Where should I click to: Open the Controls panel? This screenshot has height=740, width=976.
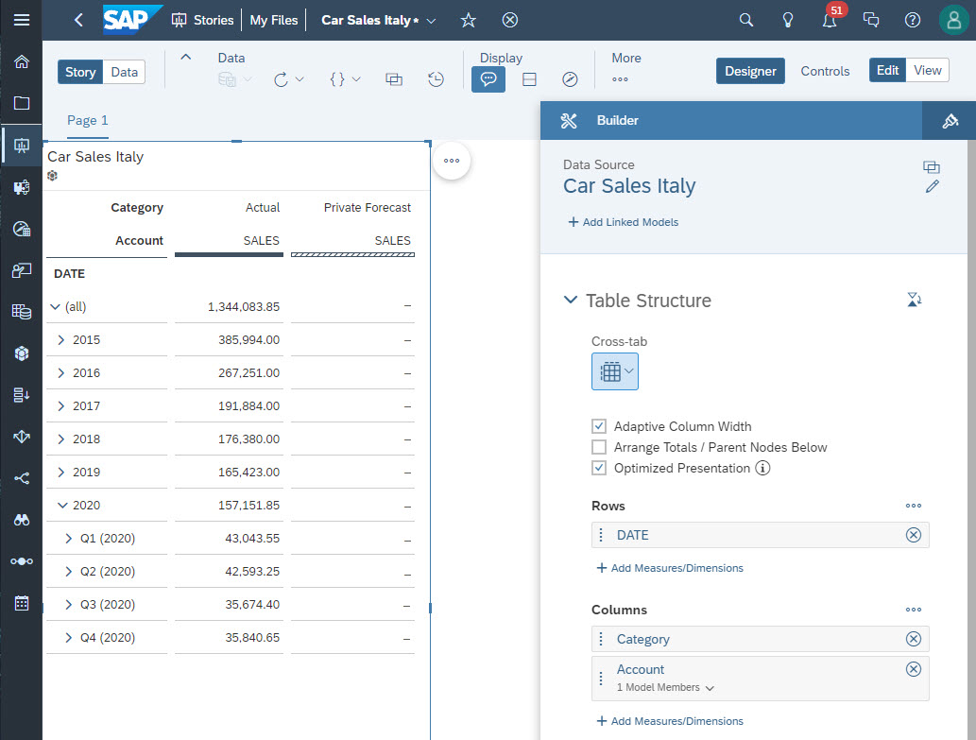coord(825,71)
